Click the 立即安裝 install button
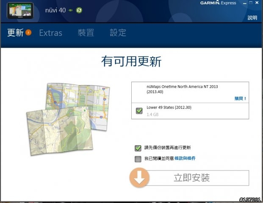Viewport: 263px width, 203px height. [191, 178]
